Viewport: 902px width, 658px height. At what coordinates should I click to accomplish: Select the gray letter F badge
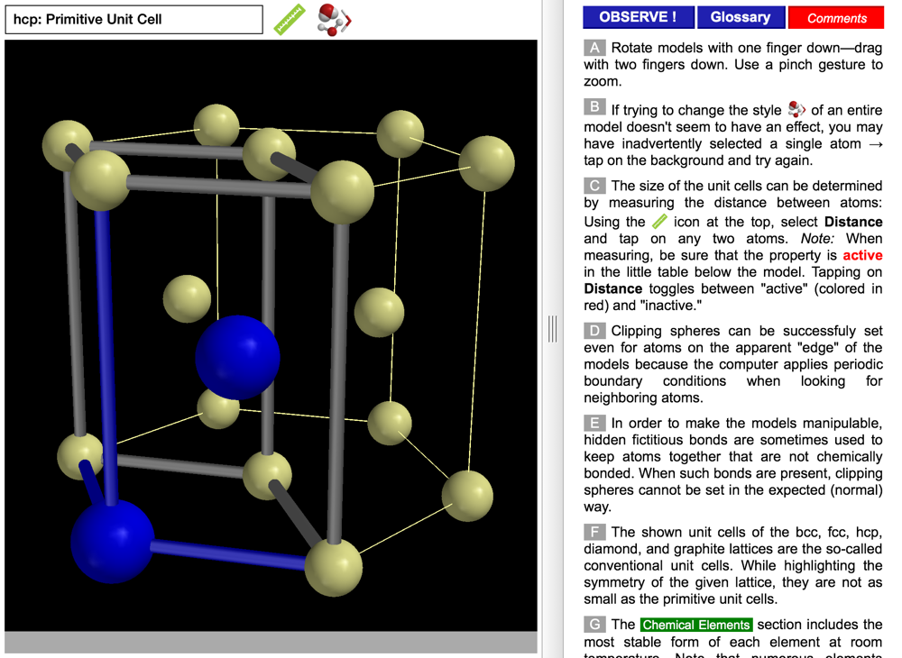pyautogui.click(x=594, y=532)
